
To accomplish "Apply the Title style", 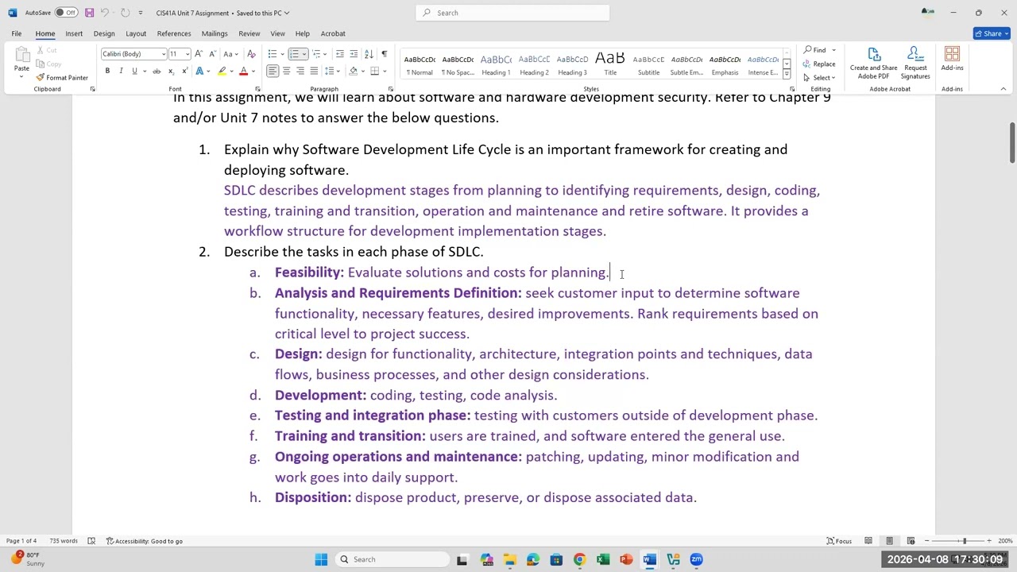I will pyautogui.click(x=610, y=64).
